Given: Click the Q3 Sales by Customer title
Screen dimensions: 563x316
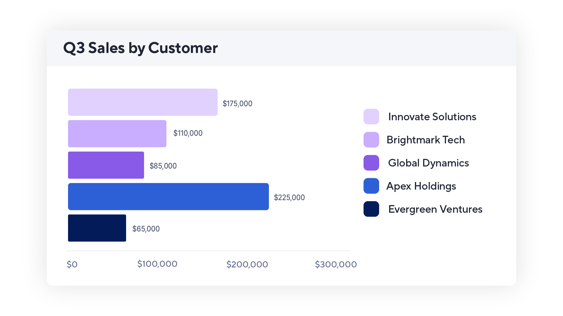Looking at the screenshot, I should [140, 48].
